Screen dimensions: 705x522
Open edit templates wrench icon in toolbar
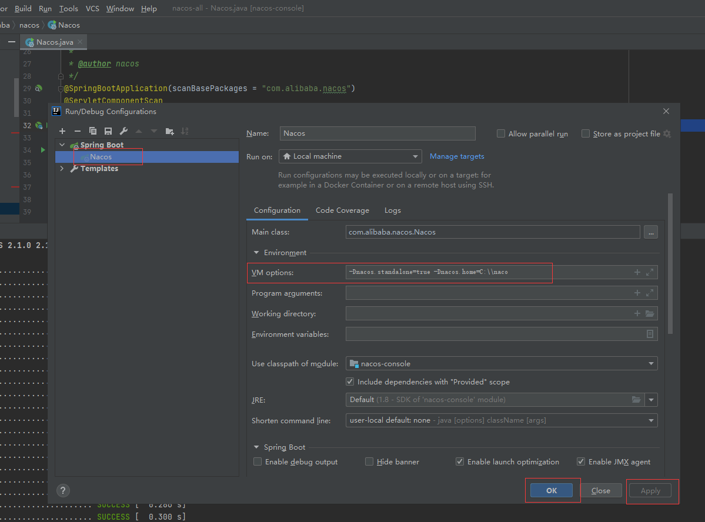(x=123, y=131)
